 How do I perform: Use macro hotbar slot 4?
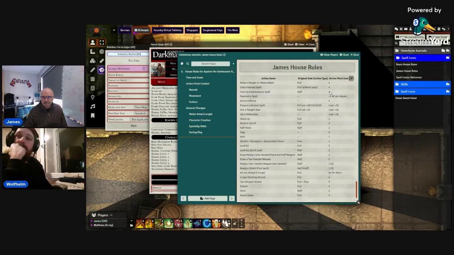[168, 223]
